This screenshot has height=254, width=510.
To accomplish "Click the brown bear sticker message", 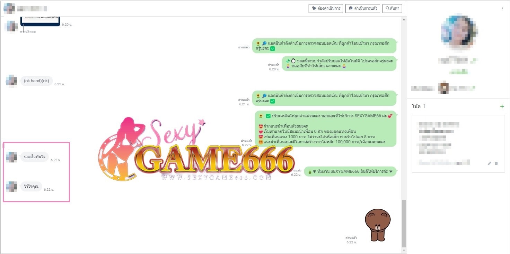I will coord(378,225).
